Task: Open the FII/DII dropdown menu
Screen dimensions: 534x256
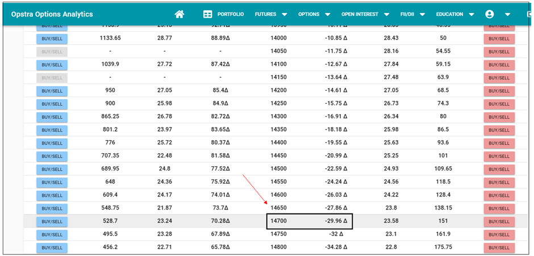Action: 413,14
